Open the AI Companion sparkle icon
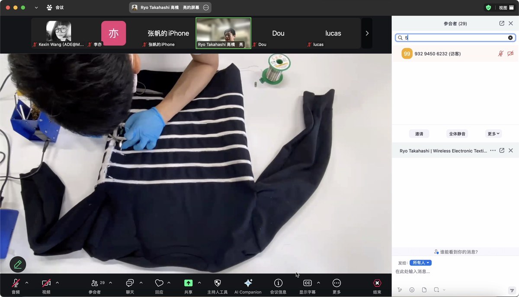Image resolution: width=519 pixels, height=297 pixels. pos(248,283)
